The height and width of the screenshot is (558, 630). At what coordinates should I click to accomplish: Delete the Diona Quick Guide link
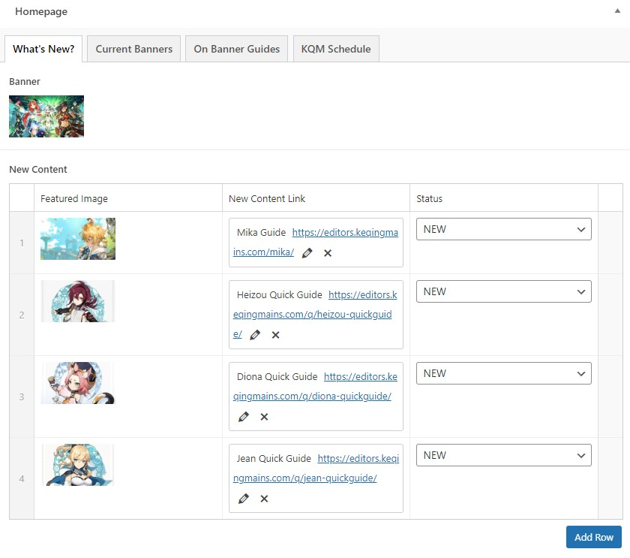point(264,417)
